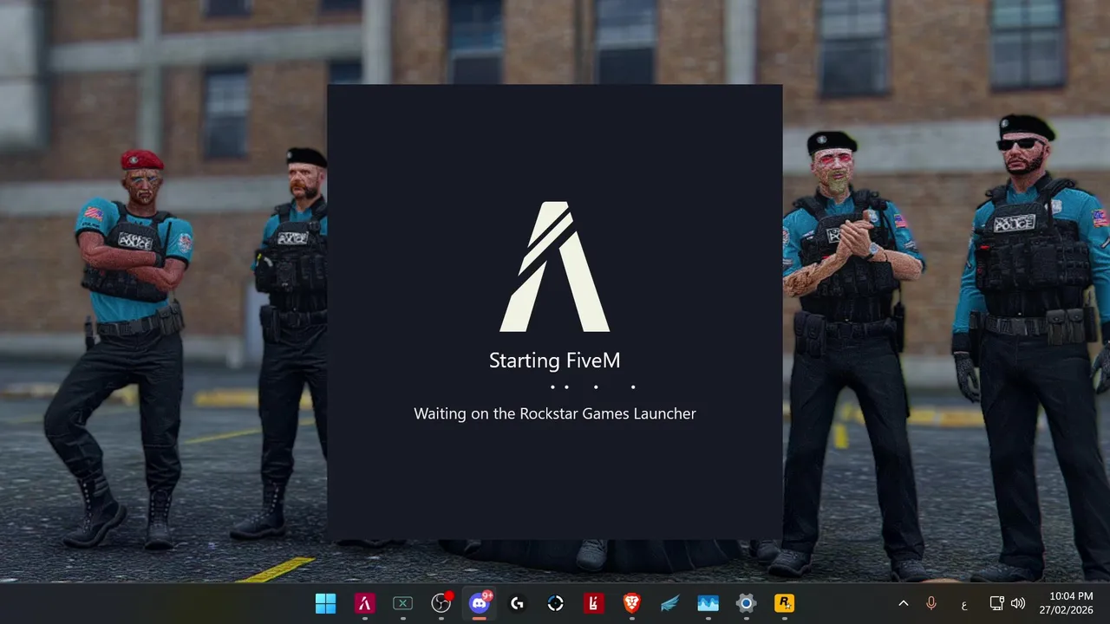Open Rockstar Games Launcher from the taskbar
The height and width of the screenshot is (624, 1110).
785,603
